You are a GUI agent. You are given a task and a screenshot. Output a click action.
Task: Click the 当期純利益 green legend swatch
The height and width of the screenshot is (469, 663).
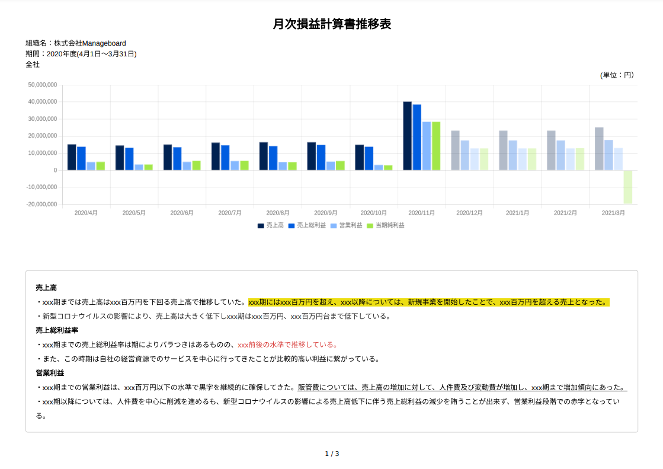(x=370, y=226)
